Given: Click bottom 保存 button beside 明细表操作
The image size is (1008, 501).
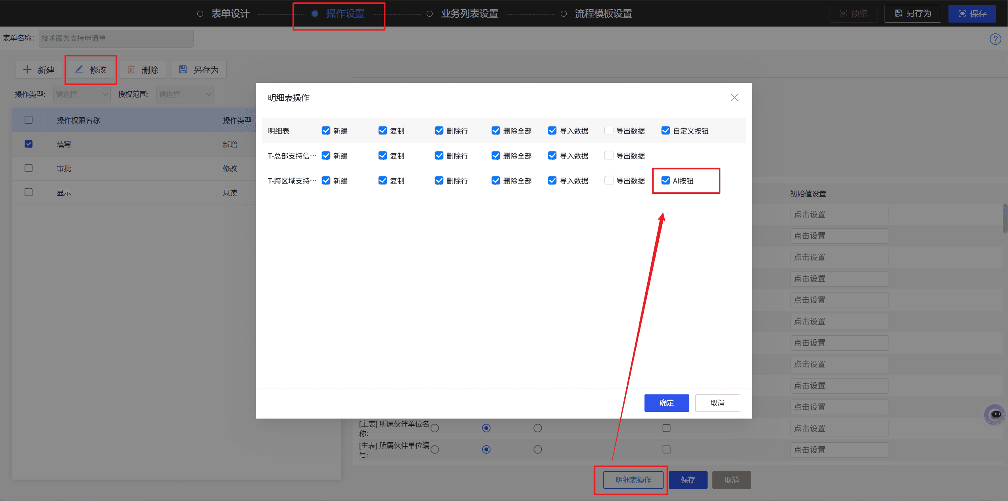Looking at the screenshot, I should pos(688,480).
